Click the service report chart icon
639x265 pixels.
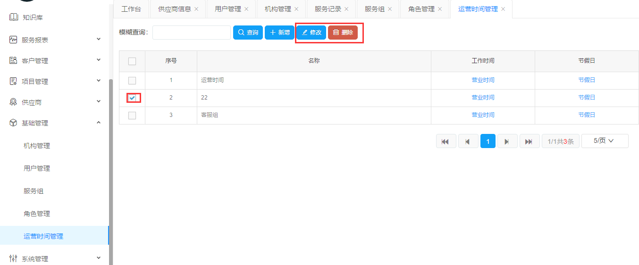tap(13, 40)
